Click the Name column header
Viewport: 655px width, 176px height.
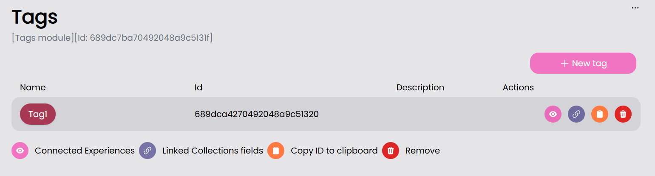(x=33, y=87)
